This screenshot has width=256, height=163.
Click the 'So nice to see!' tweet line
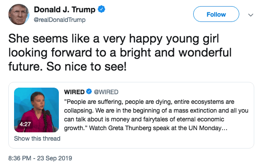pyautogui.click(x=87, y=67)
